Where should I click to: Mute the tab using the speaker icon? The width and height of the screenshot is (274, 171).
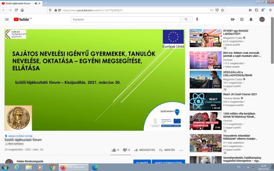pos(36,3)
